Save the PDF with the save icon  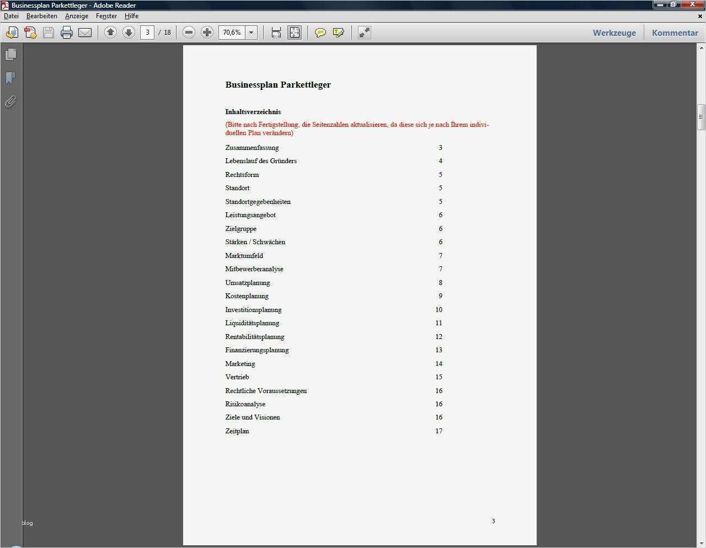[x=48, y=32]
